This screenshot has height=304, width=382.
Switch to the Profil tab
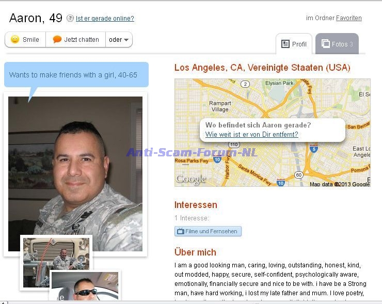click(x=294, y=44)
